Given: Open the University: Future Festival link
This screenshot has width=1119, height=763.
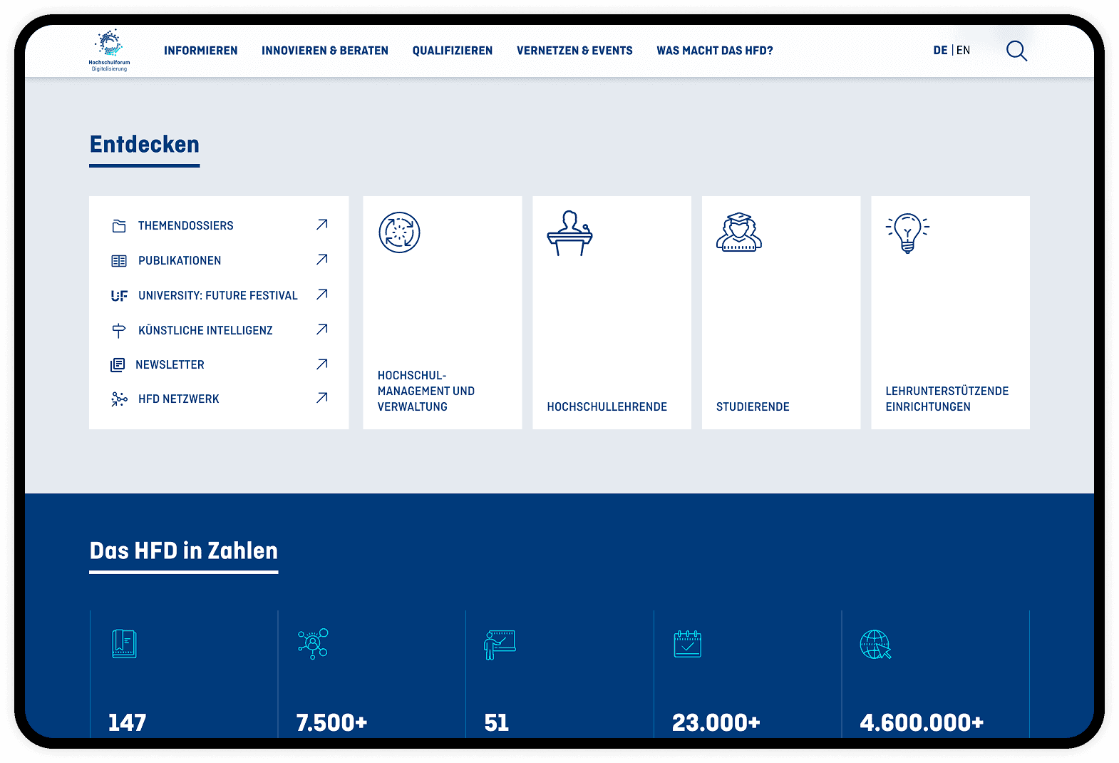Looking at the screenshot, I should [218, 296].
